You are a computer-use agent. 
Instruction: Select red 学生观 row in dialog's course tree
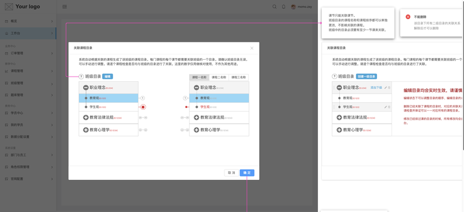click(x=219, y=107)
